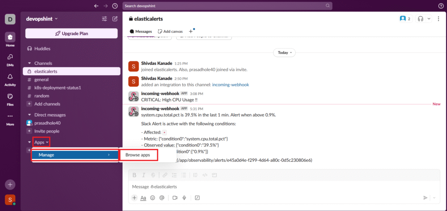Open the history clock icon

(115, 6)
